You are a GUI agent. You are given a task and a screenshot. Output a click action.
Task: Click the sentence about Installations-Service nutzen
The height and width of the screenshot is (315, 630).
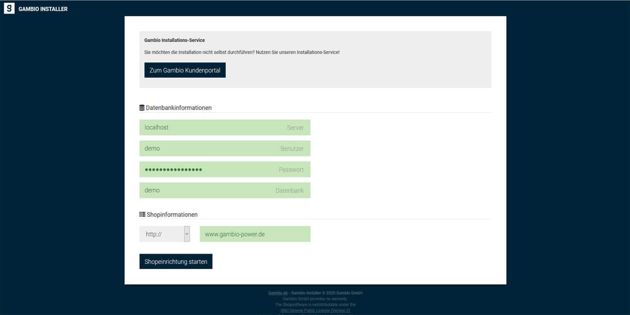point(242,52)
